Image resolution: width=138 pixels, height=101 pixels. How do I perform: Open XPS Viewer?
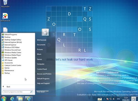7,60
